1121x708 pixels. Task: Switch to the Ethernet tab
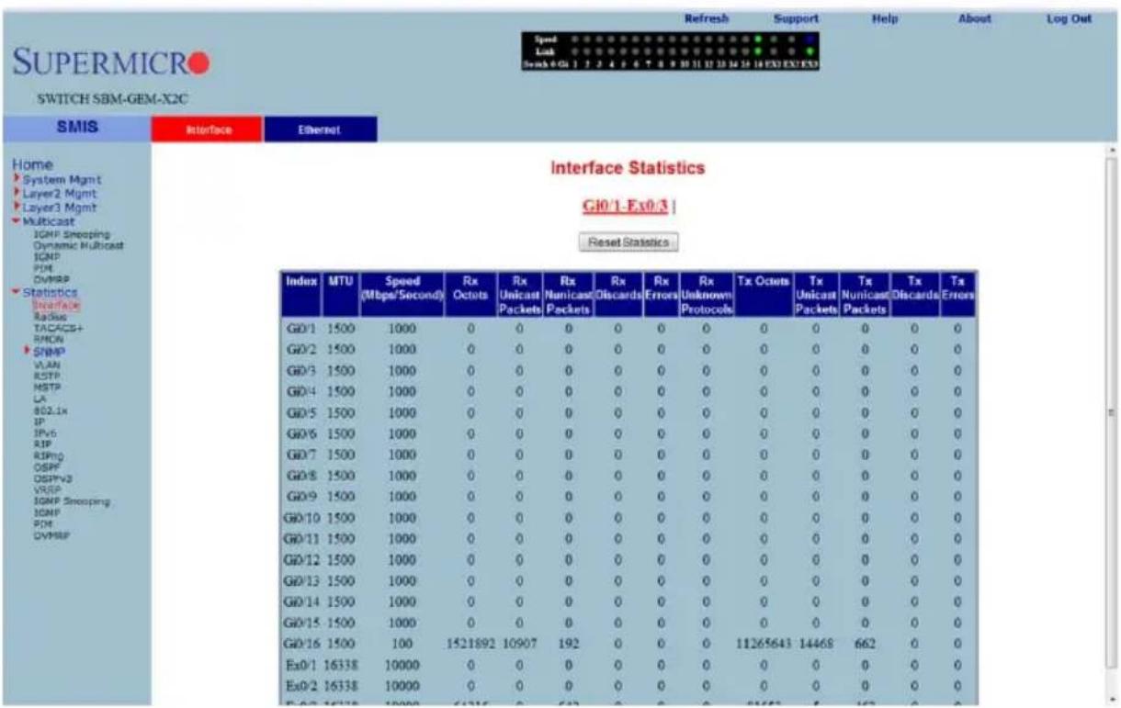point(320,130)
